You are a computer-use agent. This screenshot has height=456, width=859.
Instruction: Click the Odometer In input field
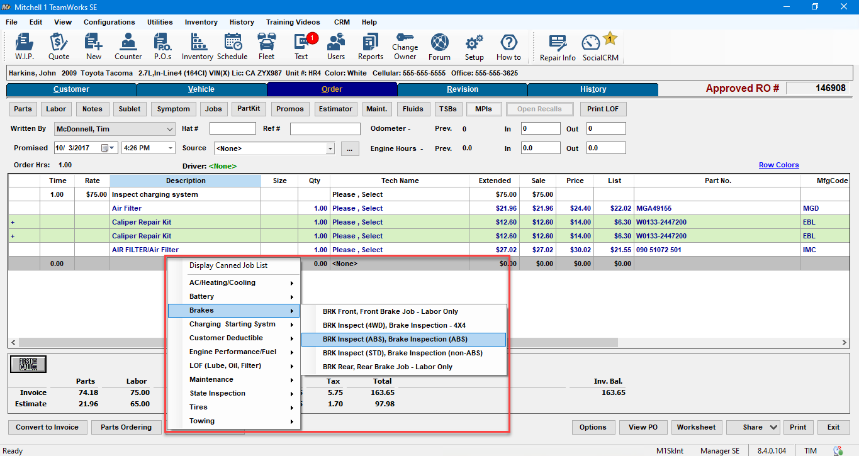point(540,128)
